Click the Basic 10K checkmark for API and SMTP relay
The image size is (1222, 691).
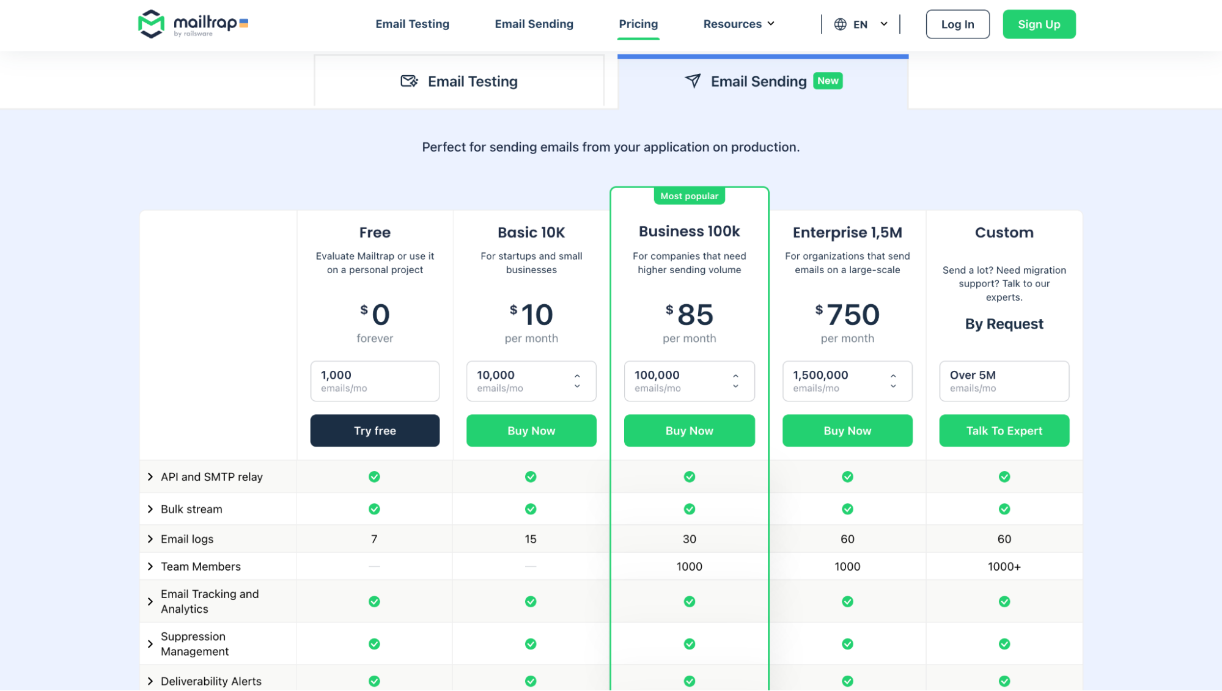click(531, 477)
